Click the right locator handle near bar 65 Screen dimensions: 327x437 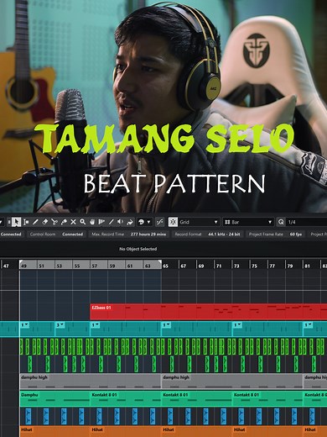[160, 261]
